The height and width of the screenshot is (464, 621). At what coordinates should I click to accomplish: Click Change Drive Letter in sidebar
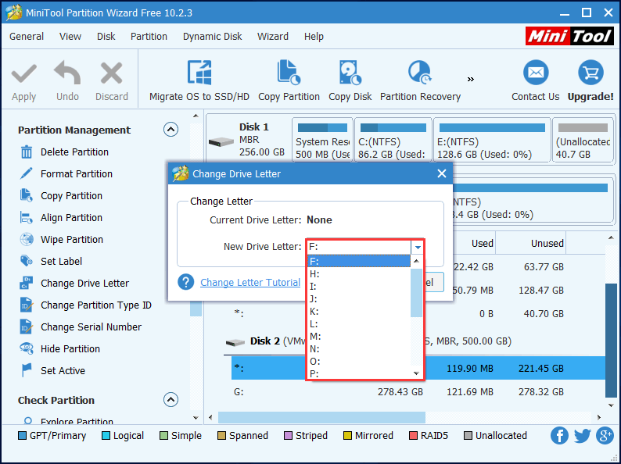[74, 284]
